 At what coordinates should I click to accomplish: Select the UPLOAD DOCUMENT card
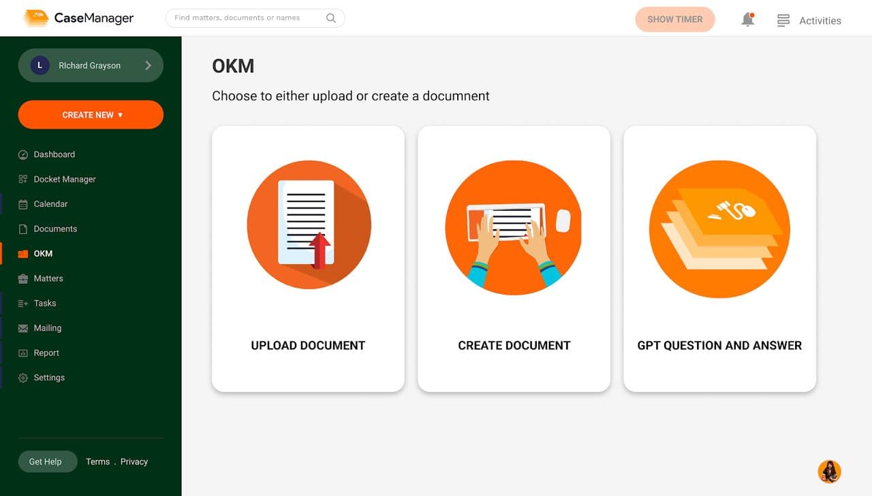click(308, 259)
